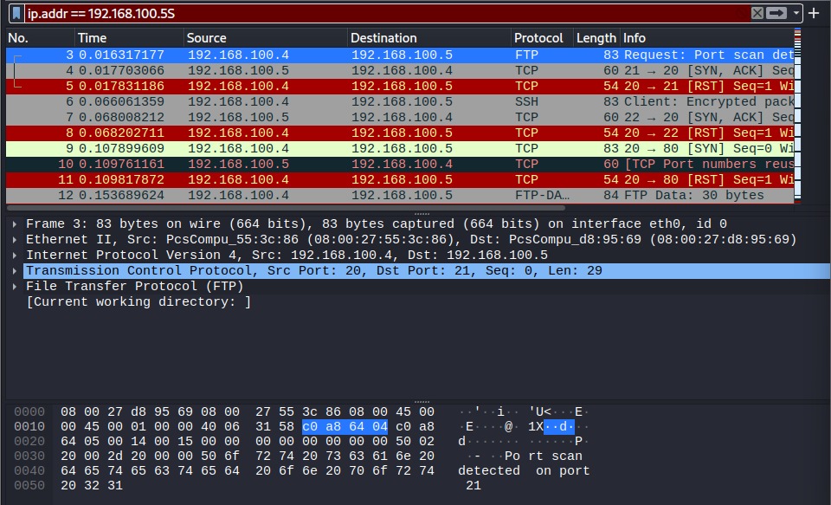
Task: Expand the Frame 3 detail row
Action: coord(15,223)
